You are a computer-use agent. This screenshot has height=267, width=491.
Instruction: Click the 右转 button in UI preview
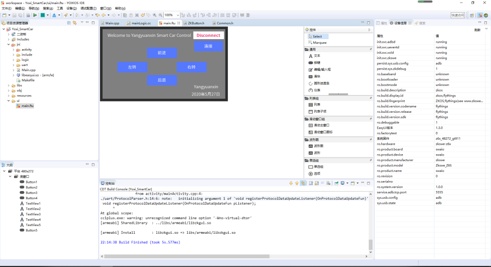[192, 67]
